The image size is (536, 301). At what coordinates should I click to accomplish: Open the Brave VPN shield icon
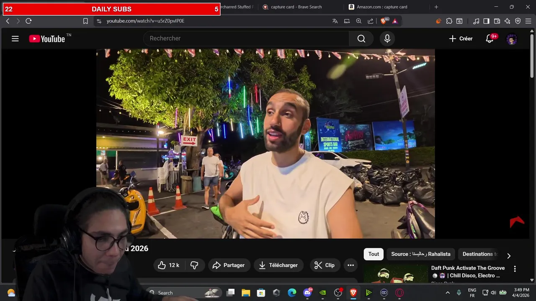tap(518, 21)
